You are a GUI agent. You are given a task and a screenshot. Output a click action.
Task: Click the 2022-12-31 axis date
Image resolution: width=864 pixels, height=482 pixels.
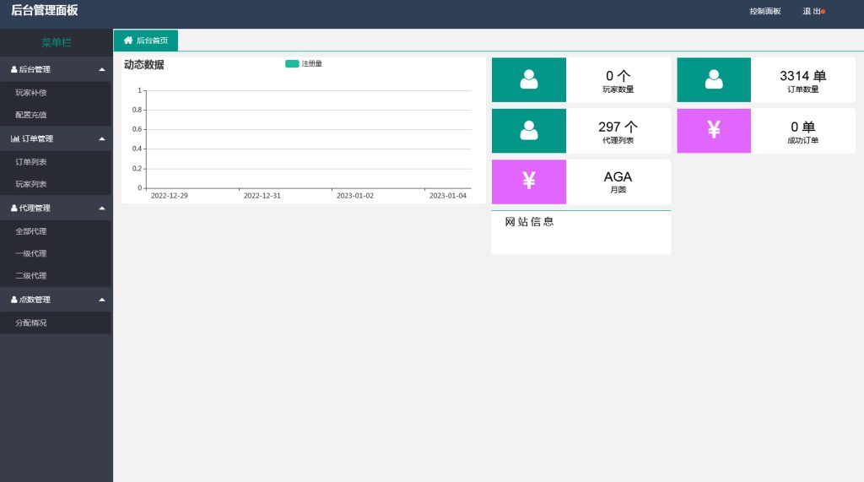tap(262, 196)
